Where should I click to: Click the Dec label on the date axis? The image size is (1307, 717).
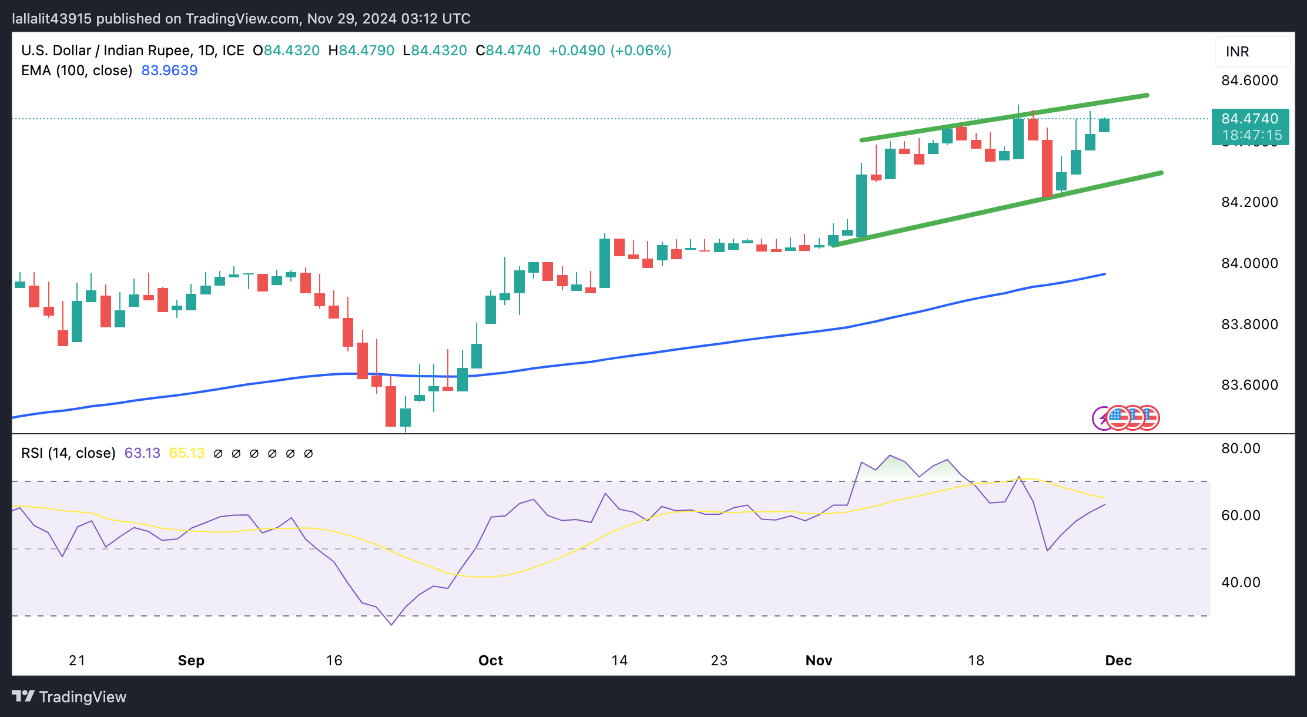click(1118, 661)
